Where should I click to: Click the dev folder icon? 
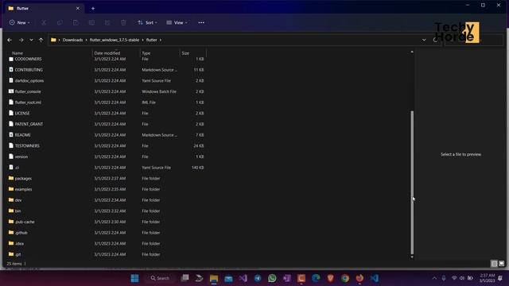(x=11, y=199)
